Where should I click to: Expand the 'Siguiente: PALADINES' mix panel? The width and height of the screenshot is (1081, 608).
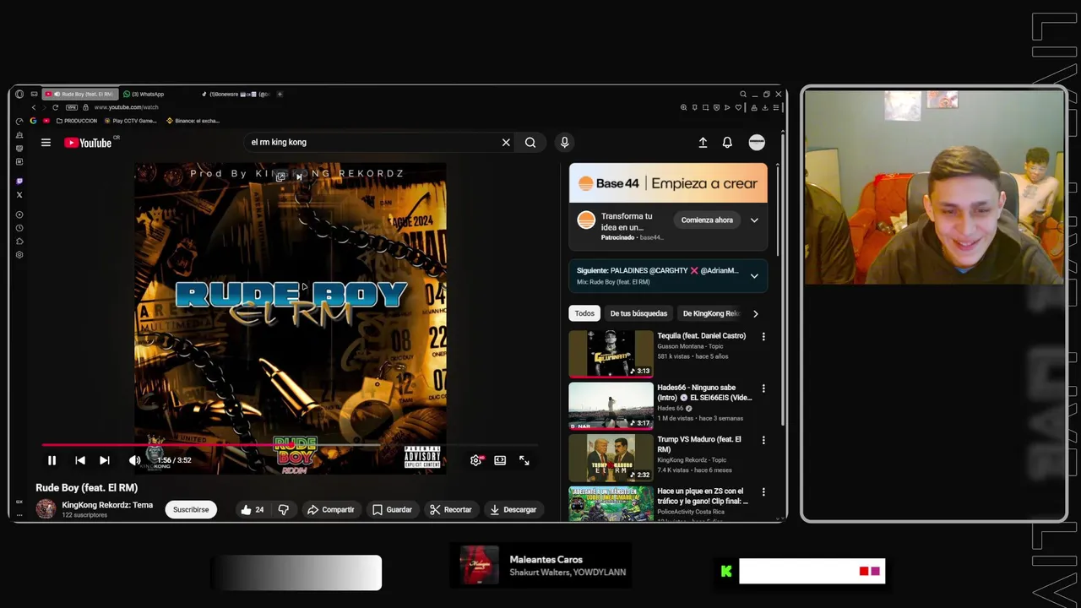[754, 276]
